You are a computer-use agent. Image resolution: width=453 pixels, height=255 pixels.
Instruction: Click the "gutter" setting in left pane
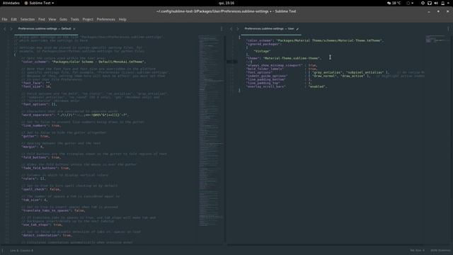(x=36, y=136)
